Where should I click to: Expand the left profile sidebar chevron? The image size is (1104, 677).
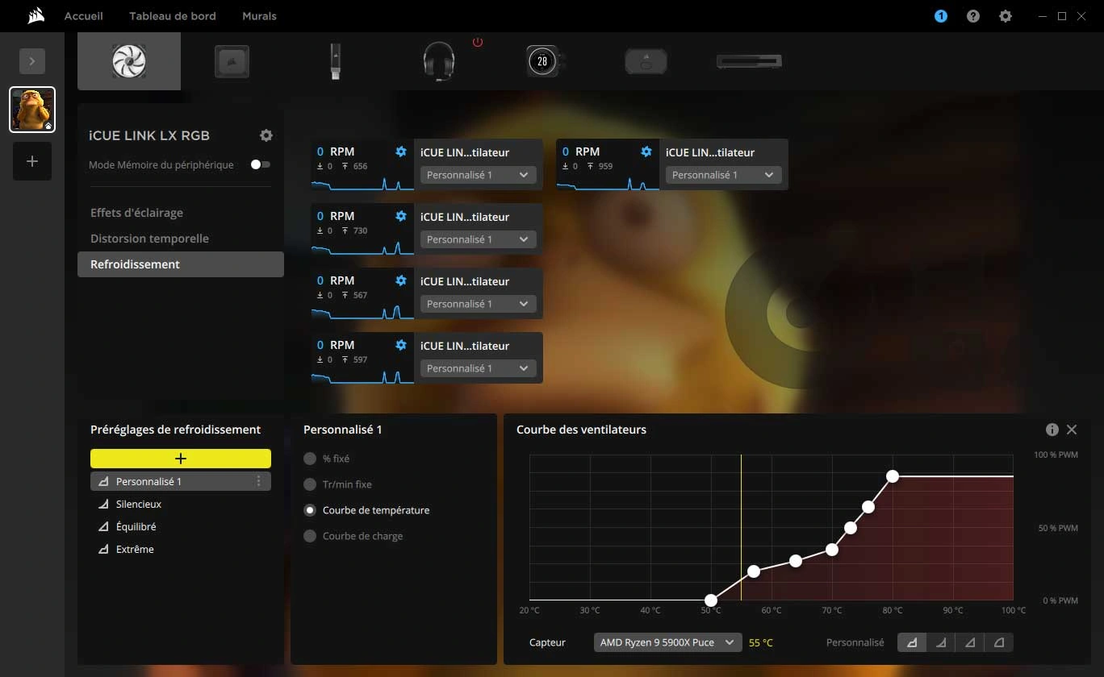(x=32, y=61)
